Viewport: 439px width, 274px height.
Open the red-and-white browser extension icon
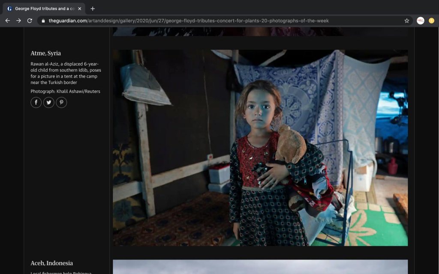click(x=420, y=21)
